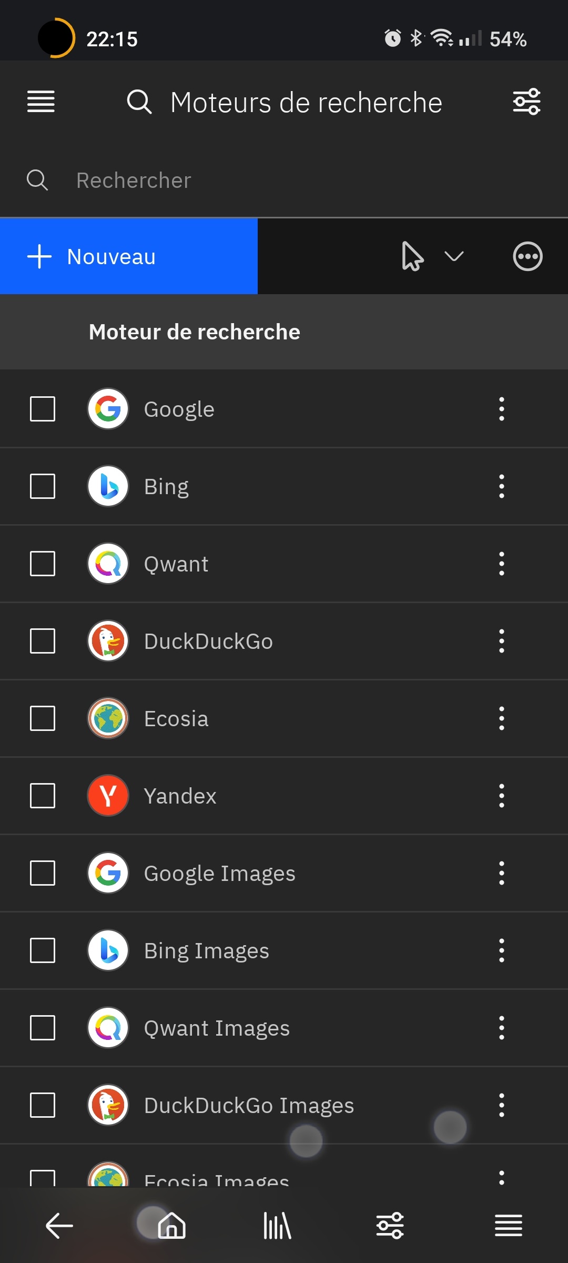This screenshot has width=568, height=1263.
Task: Open the hamburger menu in the top bar
Action: (x=41, y=102)
